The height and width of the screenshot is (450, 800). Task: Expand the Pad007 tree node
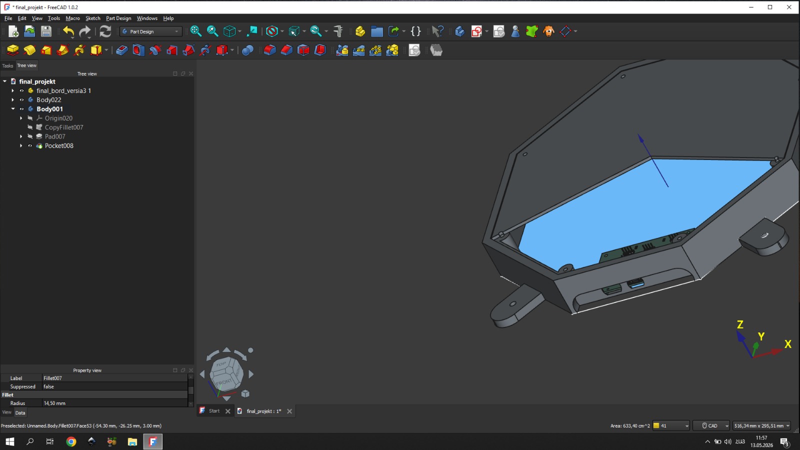[21, 136]
